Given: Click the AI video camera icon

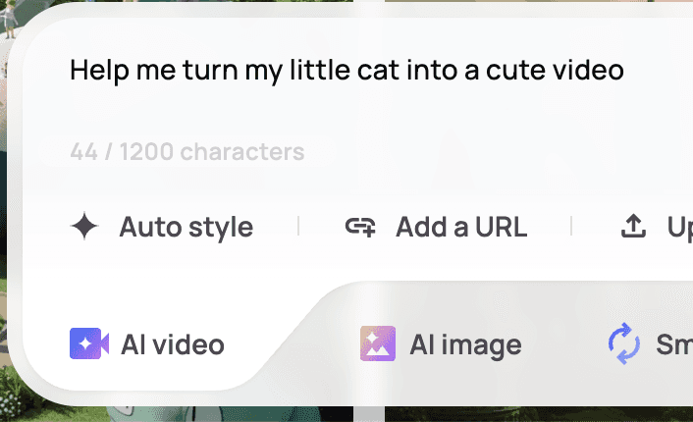Looking at the screenshot, I should point(89,343).
